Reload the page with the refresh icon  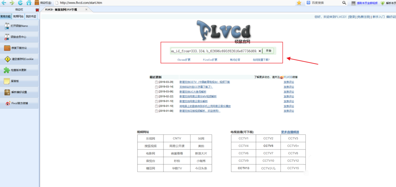[20, 3]
